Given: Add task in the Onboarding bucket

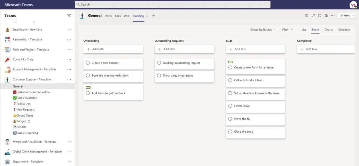Looking at the screenshot, I should pyautogui.click(x=113, y=49).
